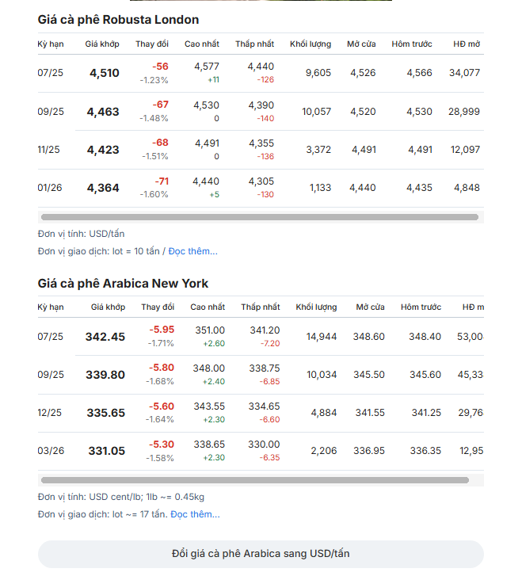The width and height of the screenshot is (522, 580).
Task: Click Robusta change percentage -1.60%
Action: 154,195
